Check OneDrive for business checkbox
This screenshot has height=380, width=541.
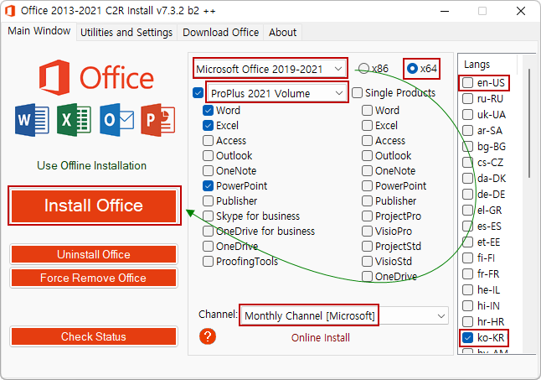click(x=208, y=231)
